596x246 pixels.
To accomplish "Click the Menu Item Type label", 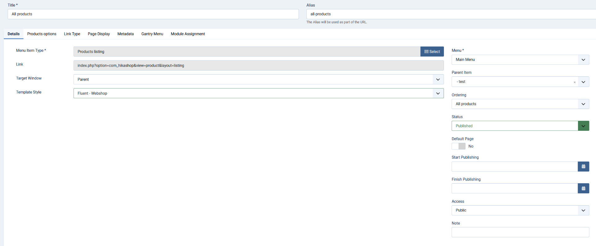I will pos(31,50).
